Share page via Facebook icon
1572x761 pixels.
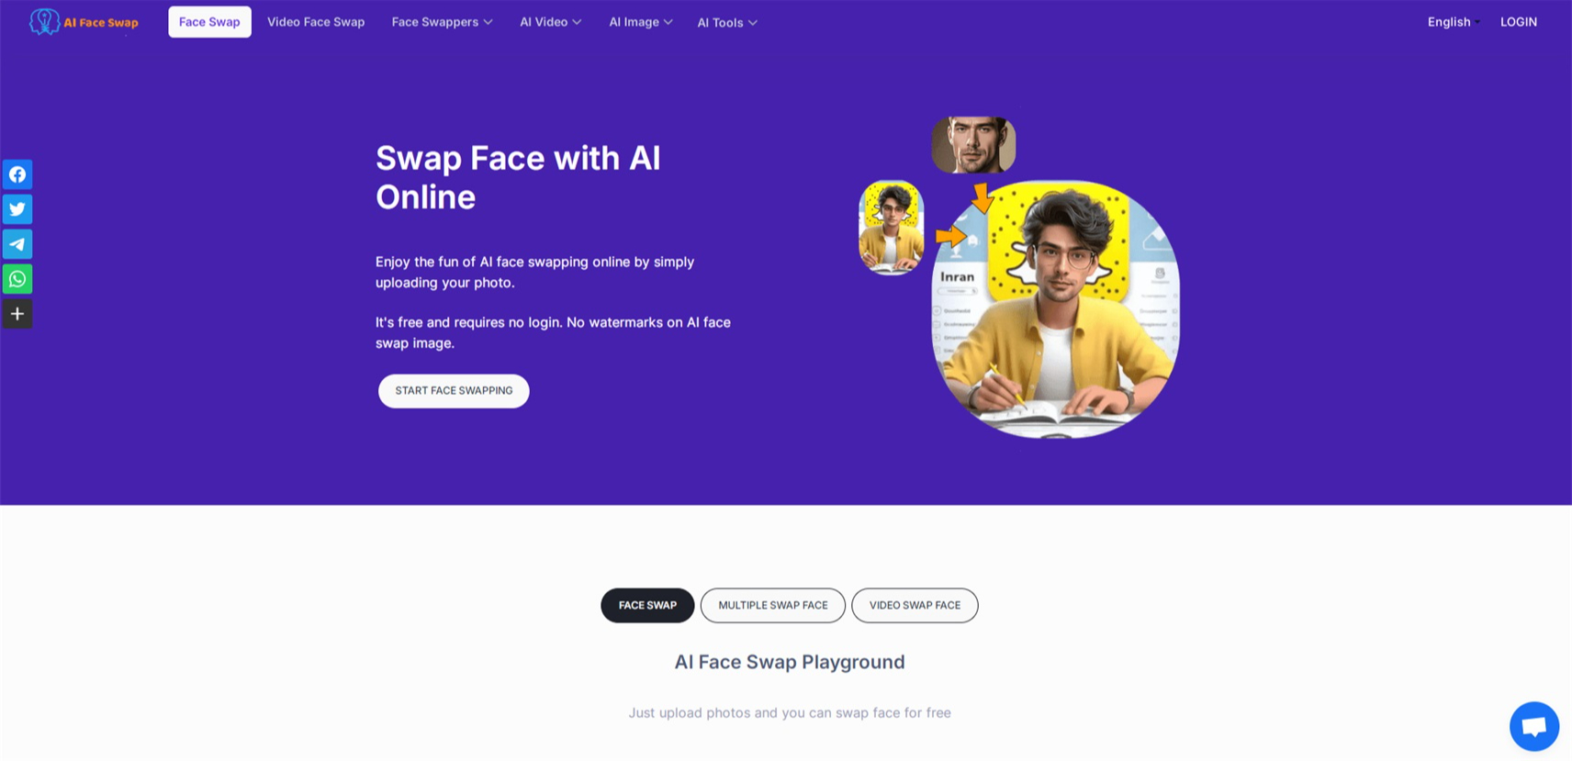(x=17, y=174)
